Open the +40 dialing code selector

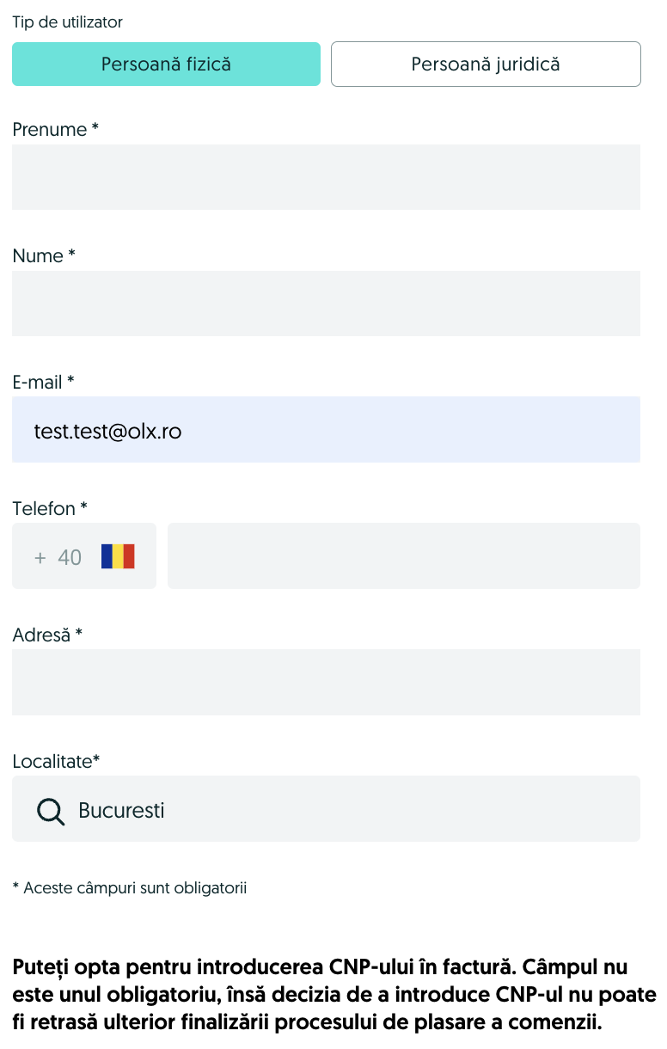[58, 557]
